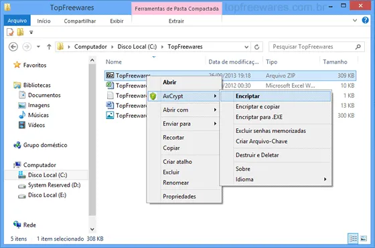This screenshot has height=248, width=375.
Task: Click the Pesquisar TopFreewares search box
Action: [317, 47]
